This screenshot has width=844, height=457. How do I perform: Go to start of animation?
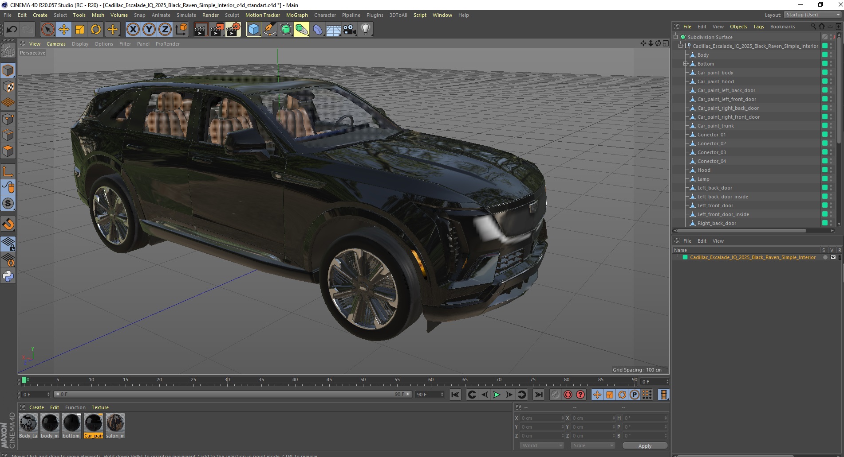455,395
